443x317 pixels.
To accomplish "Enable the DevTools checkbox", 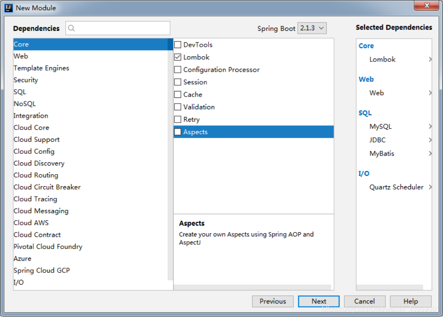I will click(x=178, y=45).
